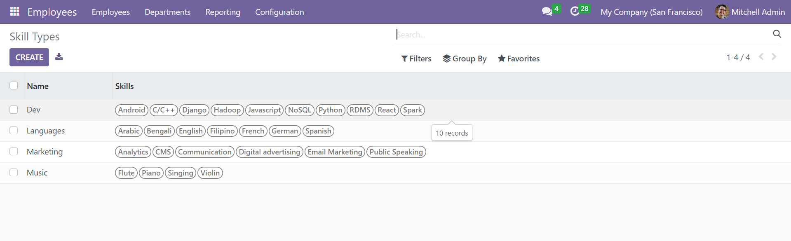Click the NoSQL skill tag
This screenshot has width=791, height=241.
tap(300, 110)
